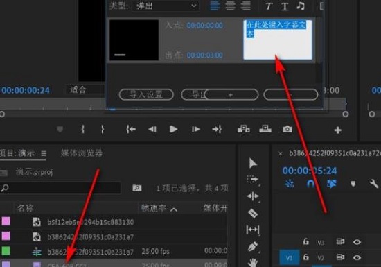Click pink label swatch of b5f12eb5 item
This screenshot has height=267, width=381.
pyautogui.click(x=6, y=221)
